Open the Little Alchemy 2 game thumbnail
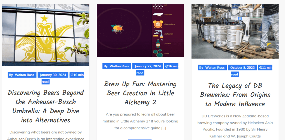This screenshot has width=285, height=140. [x=140, y=30]
